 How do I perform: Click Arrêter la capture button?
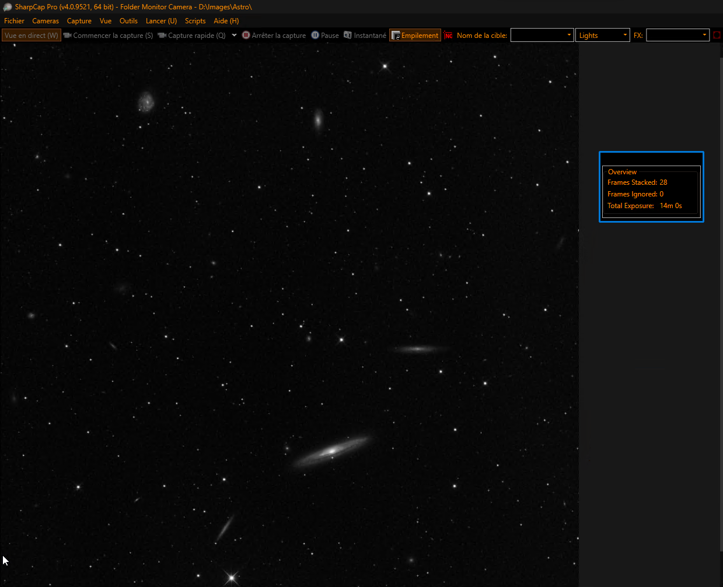[x=274, y=36]
